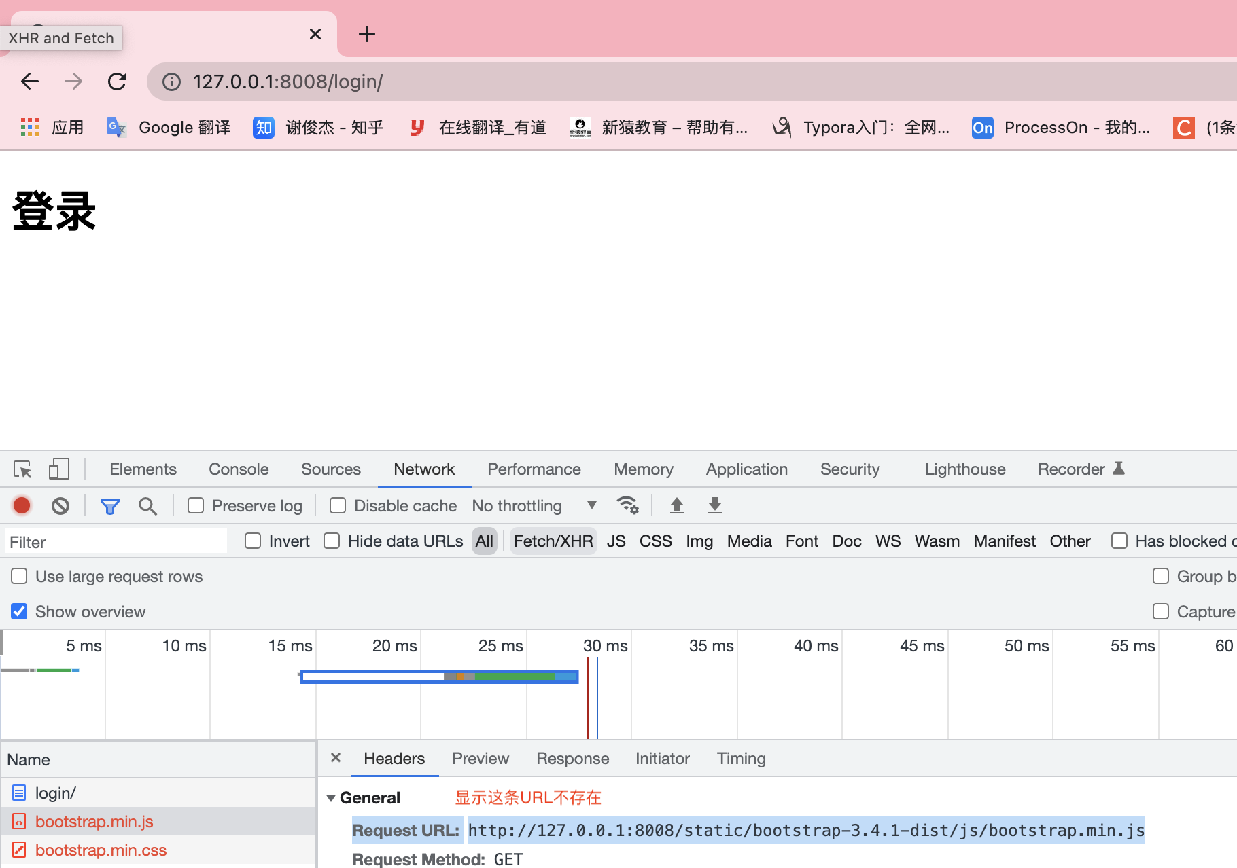
Task: Select the login/ request row
Action: 158,793
